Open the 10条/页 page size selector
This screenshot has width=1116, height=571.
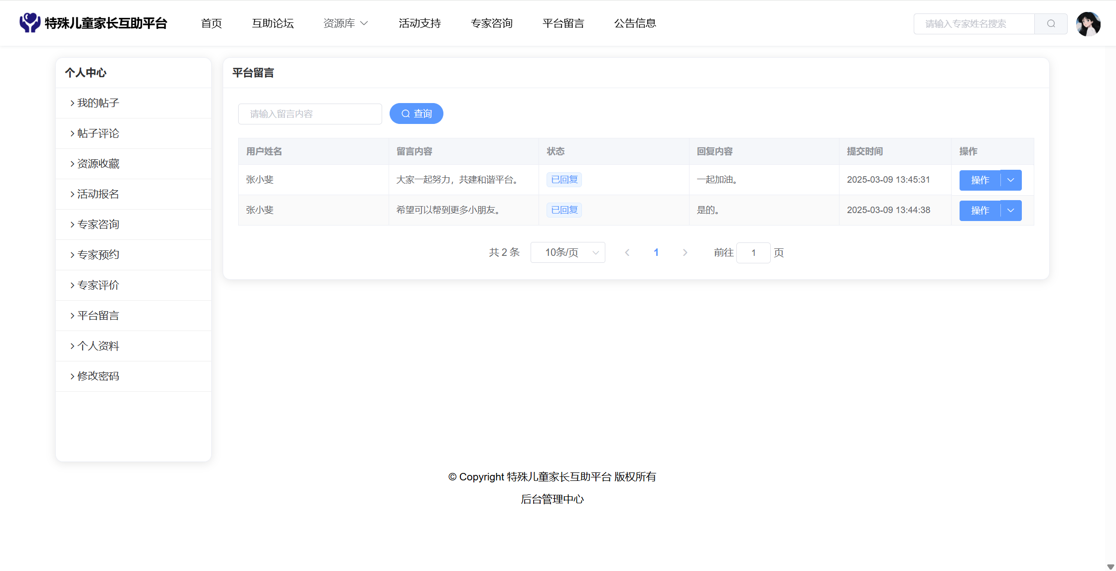[x=567, y=253]
